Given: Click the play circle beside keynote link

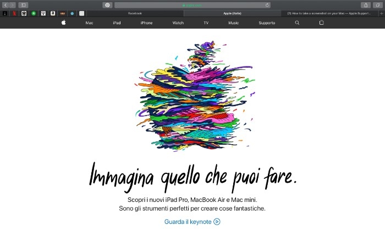Looking at the screenshot, I should [x=217, y=222].
